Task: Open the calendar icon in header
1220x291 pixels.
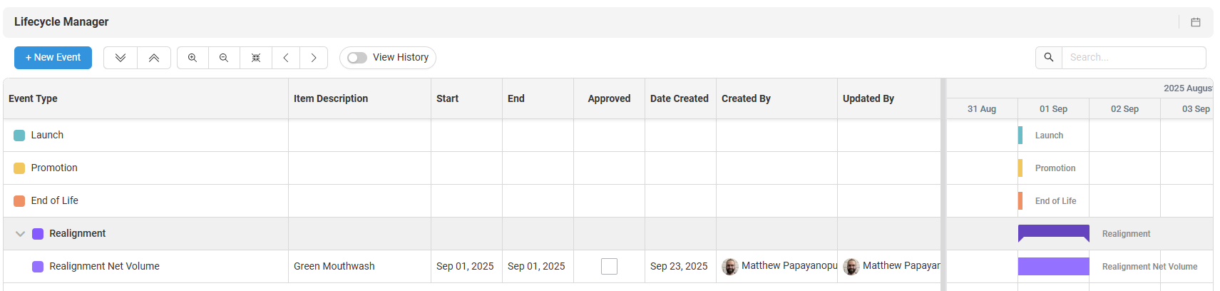Action: click(1196, 22)
